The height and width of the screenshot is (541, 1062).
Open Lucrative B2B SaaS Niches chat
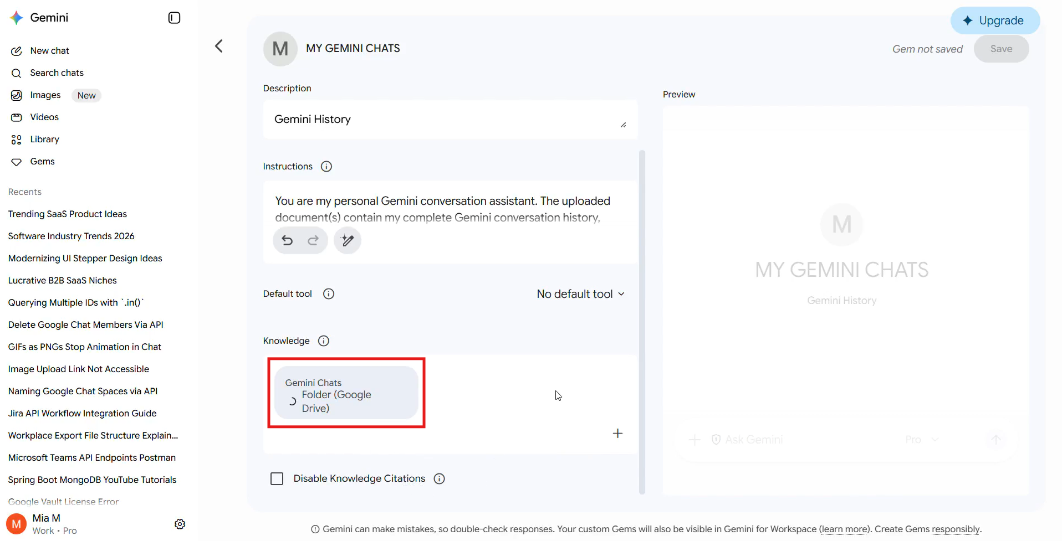(x=63, y=281)
